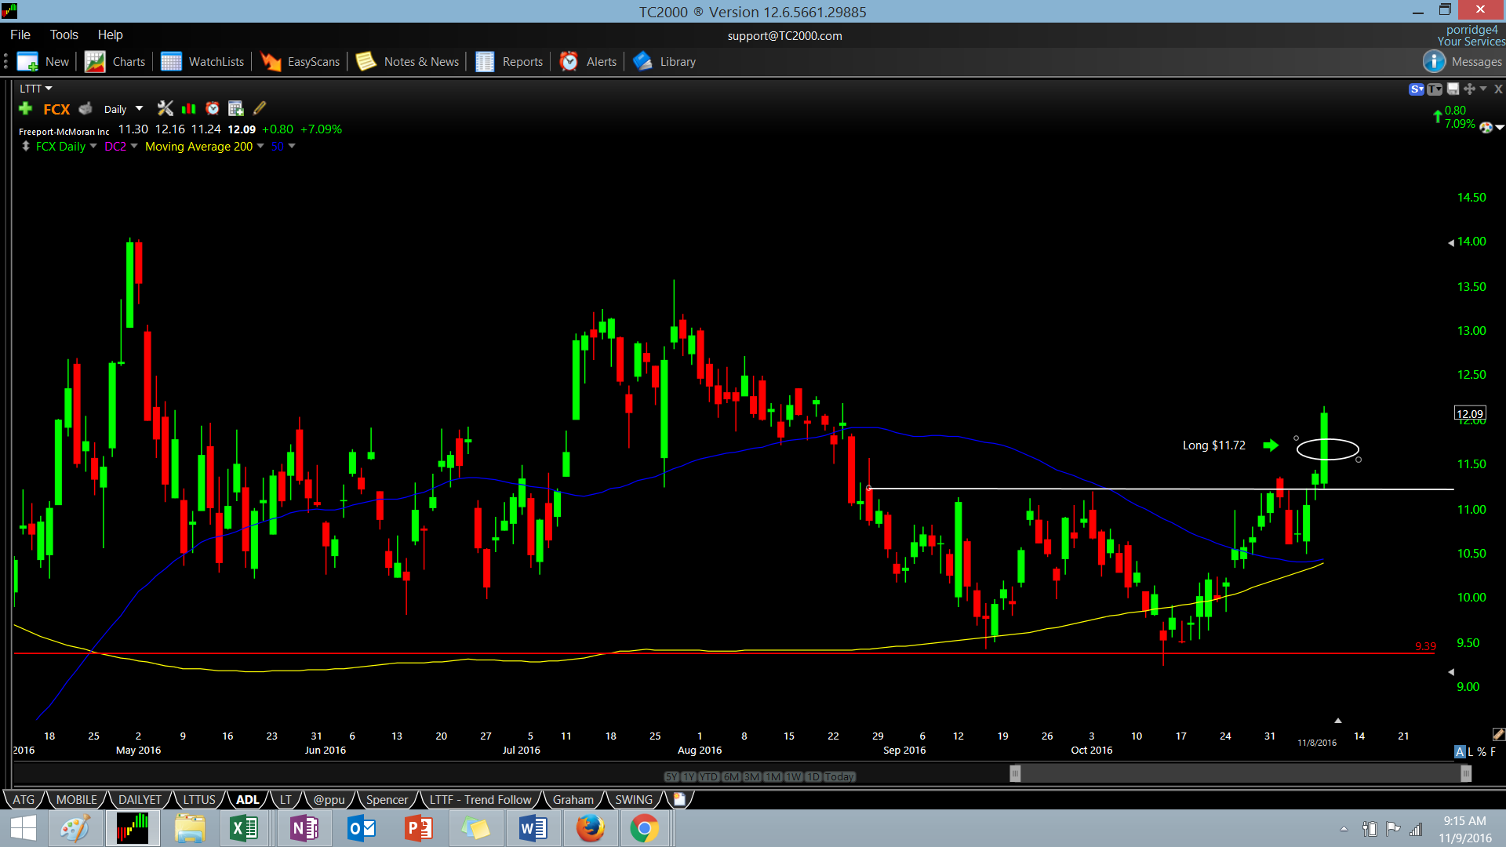Open the File menu
Viewport: 1506px width, 847px height.
coord(20,35)
